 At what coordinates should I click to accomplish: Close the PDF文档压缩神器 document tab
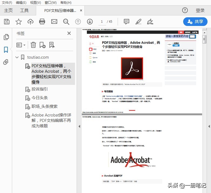point(81,10)
